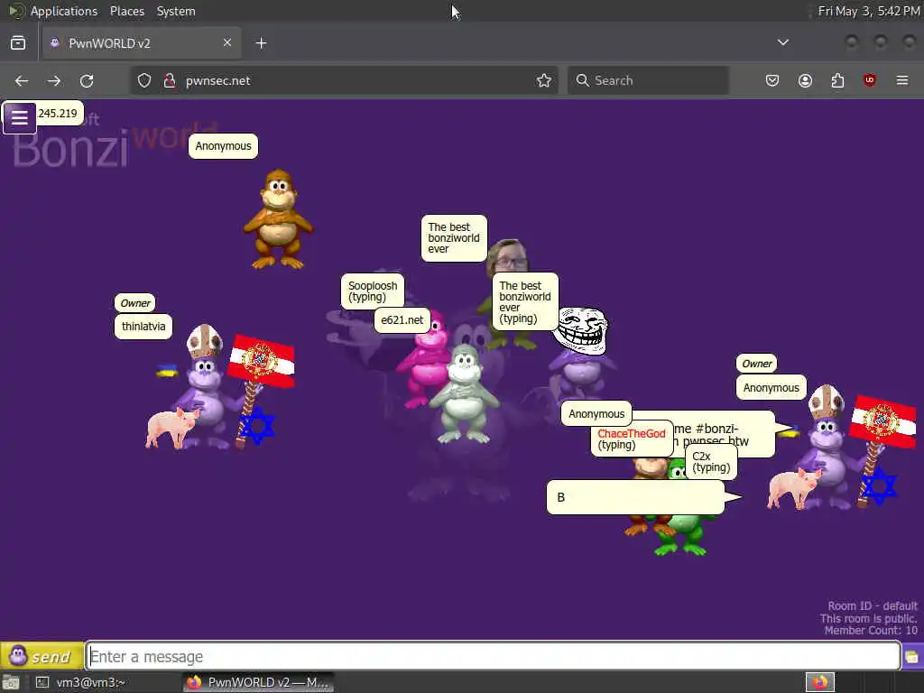Open the Pocket save icon

point(772,80)
